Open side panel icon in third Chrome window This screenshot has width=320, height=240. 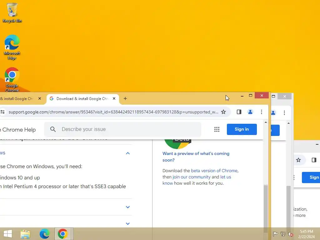314,160
